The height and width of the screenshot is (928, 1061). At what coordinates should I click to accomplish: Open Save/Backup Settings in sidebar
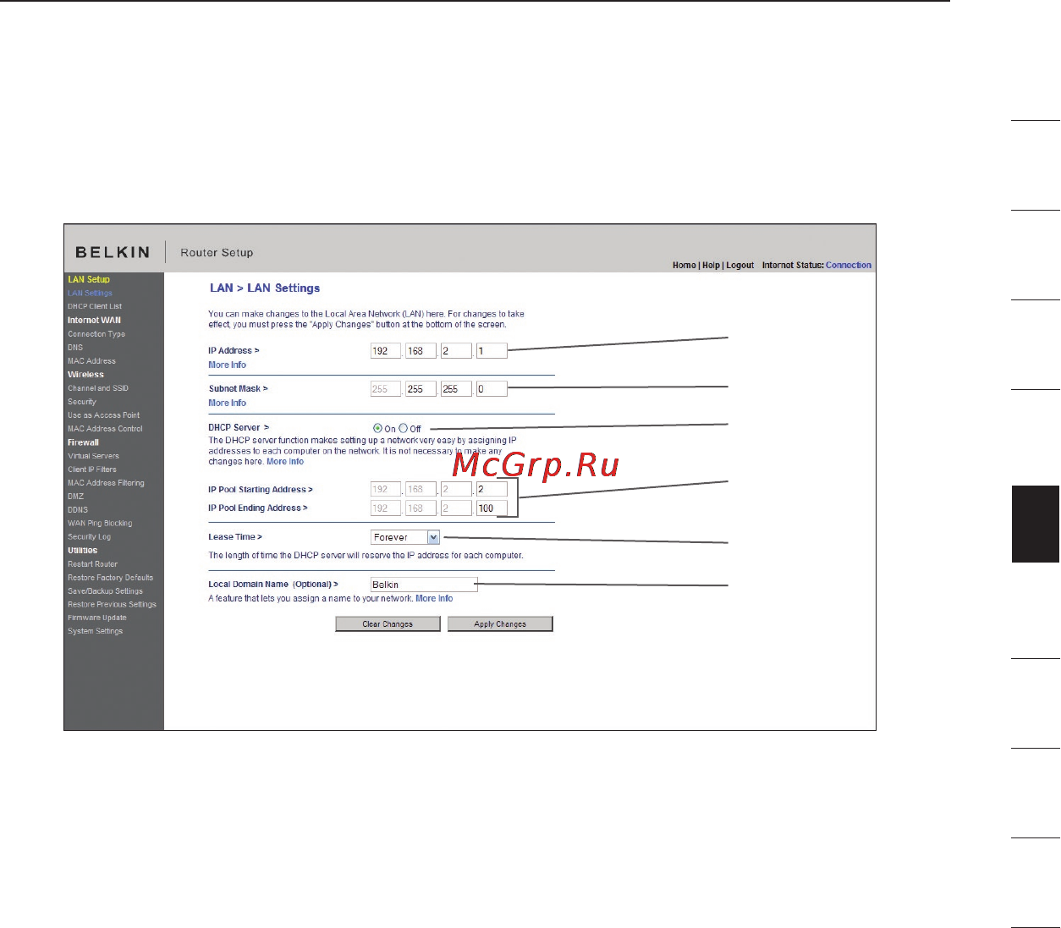tap(105, 590)
